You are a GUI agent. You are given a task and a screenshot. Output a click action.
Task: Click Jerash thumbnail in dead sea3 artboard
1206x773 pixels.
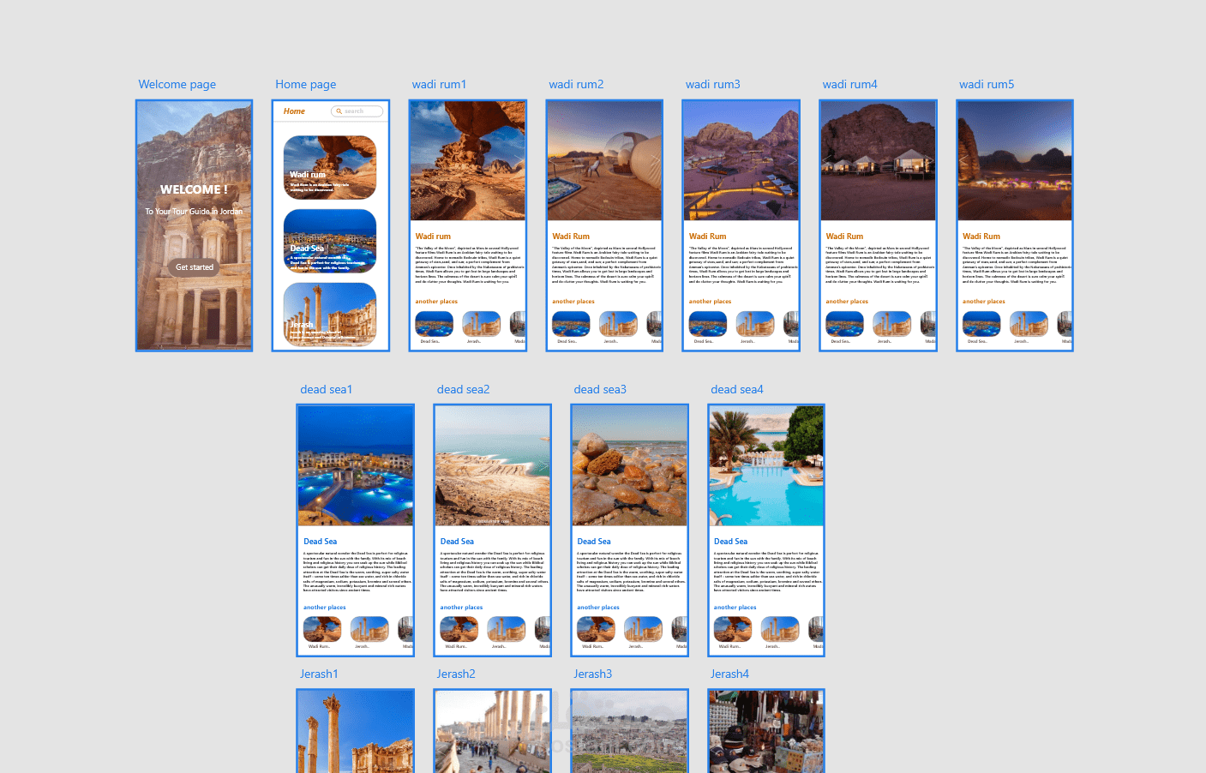click(x=643, y=629)
